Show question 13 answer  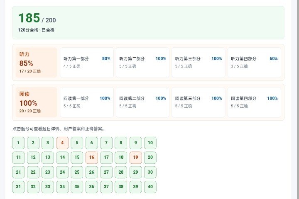coord(48,158)
